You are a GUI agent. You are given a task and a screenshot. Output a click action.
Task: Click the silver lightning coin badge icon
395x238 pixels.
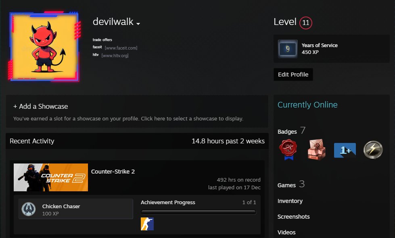click(x=373, y=149)
